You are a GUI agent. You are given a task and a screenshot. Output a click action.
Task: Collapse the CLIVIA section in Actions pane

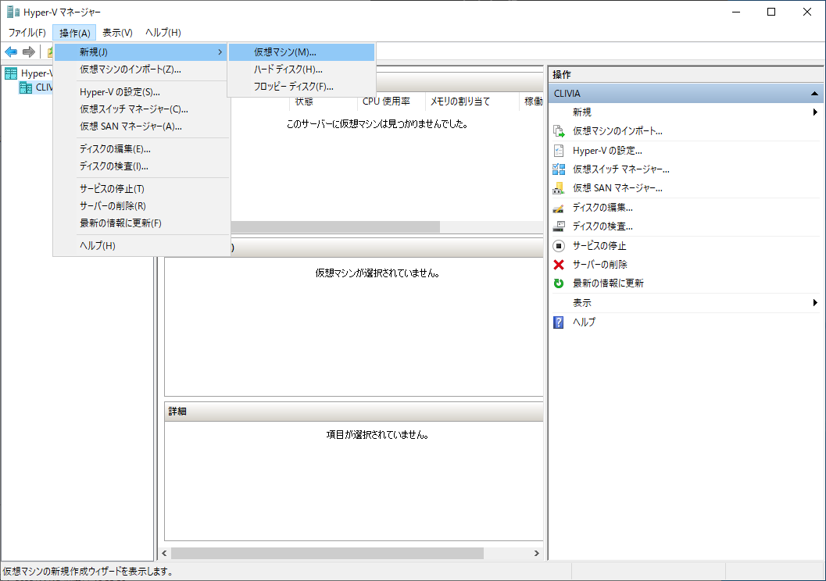pos(814,94)
